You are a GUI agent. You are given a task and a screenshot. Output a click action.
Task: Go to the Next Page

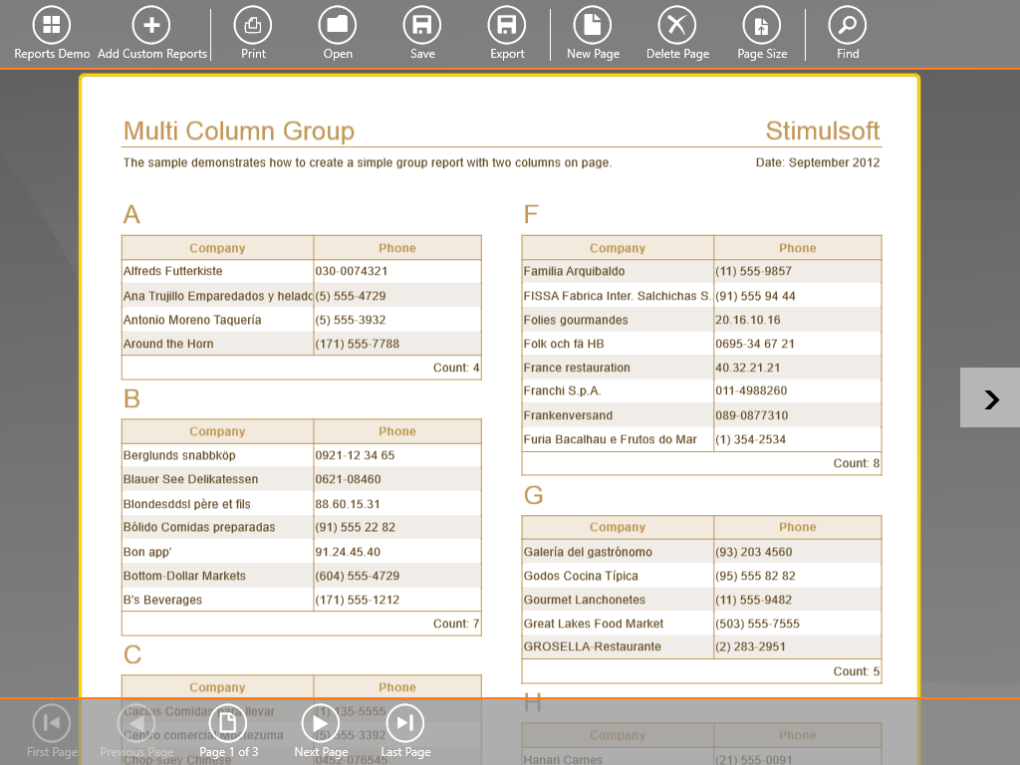tap(321, 723)
